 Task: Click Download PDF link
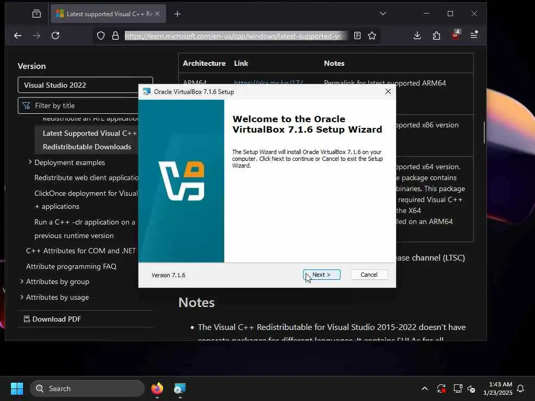tap(52, 319)
